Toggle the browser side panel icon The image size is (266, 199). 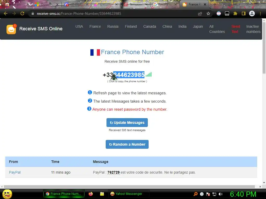tap(244, 13)
